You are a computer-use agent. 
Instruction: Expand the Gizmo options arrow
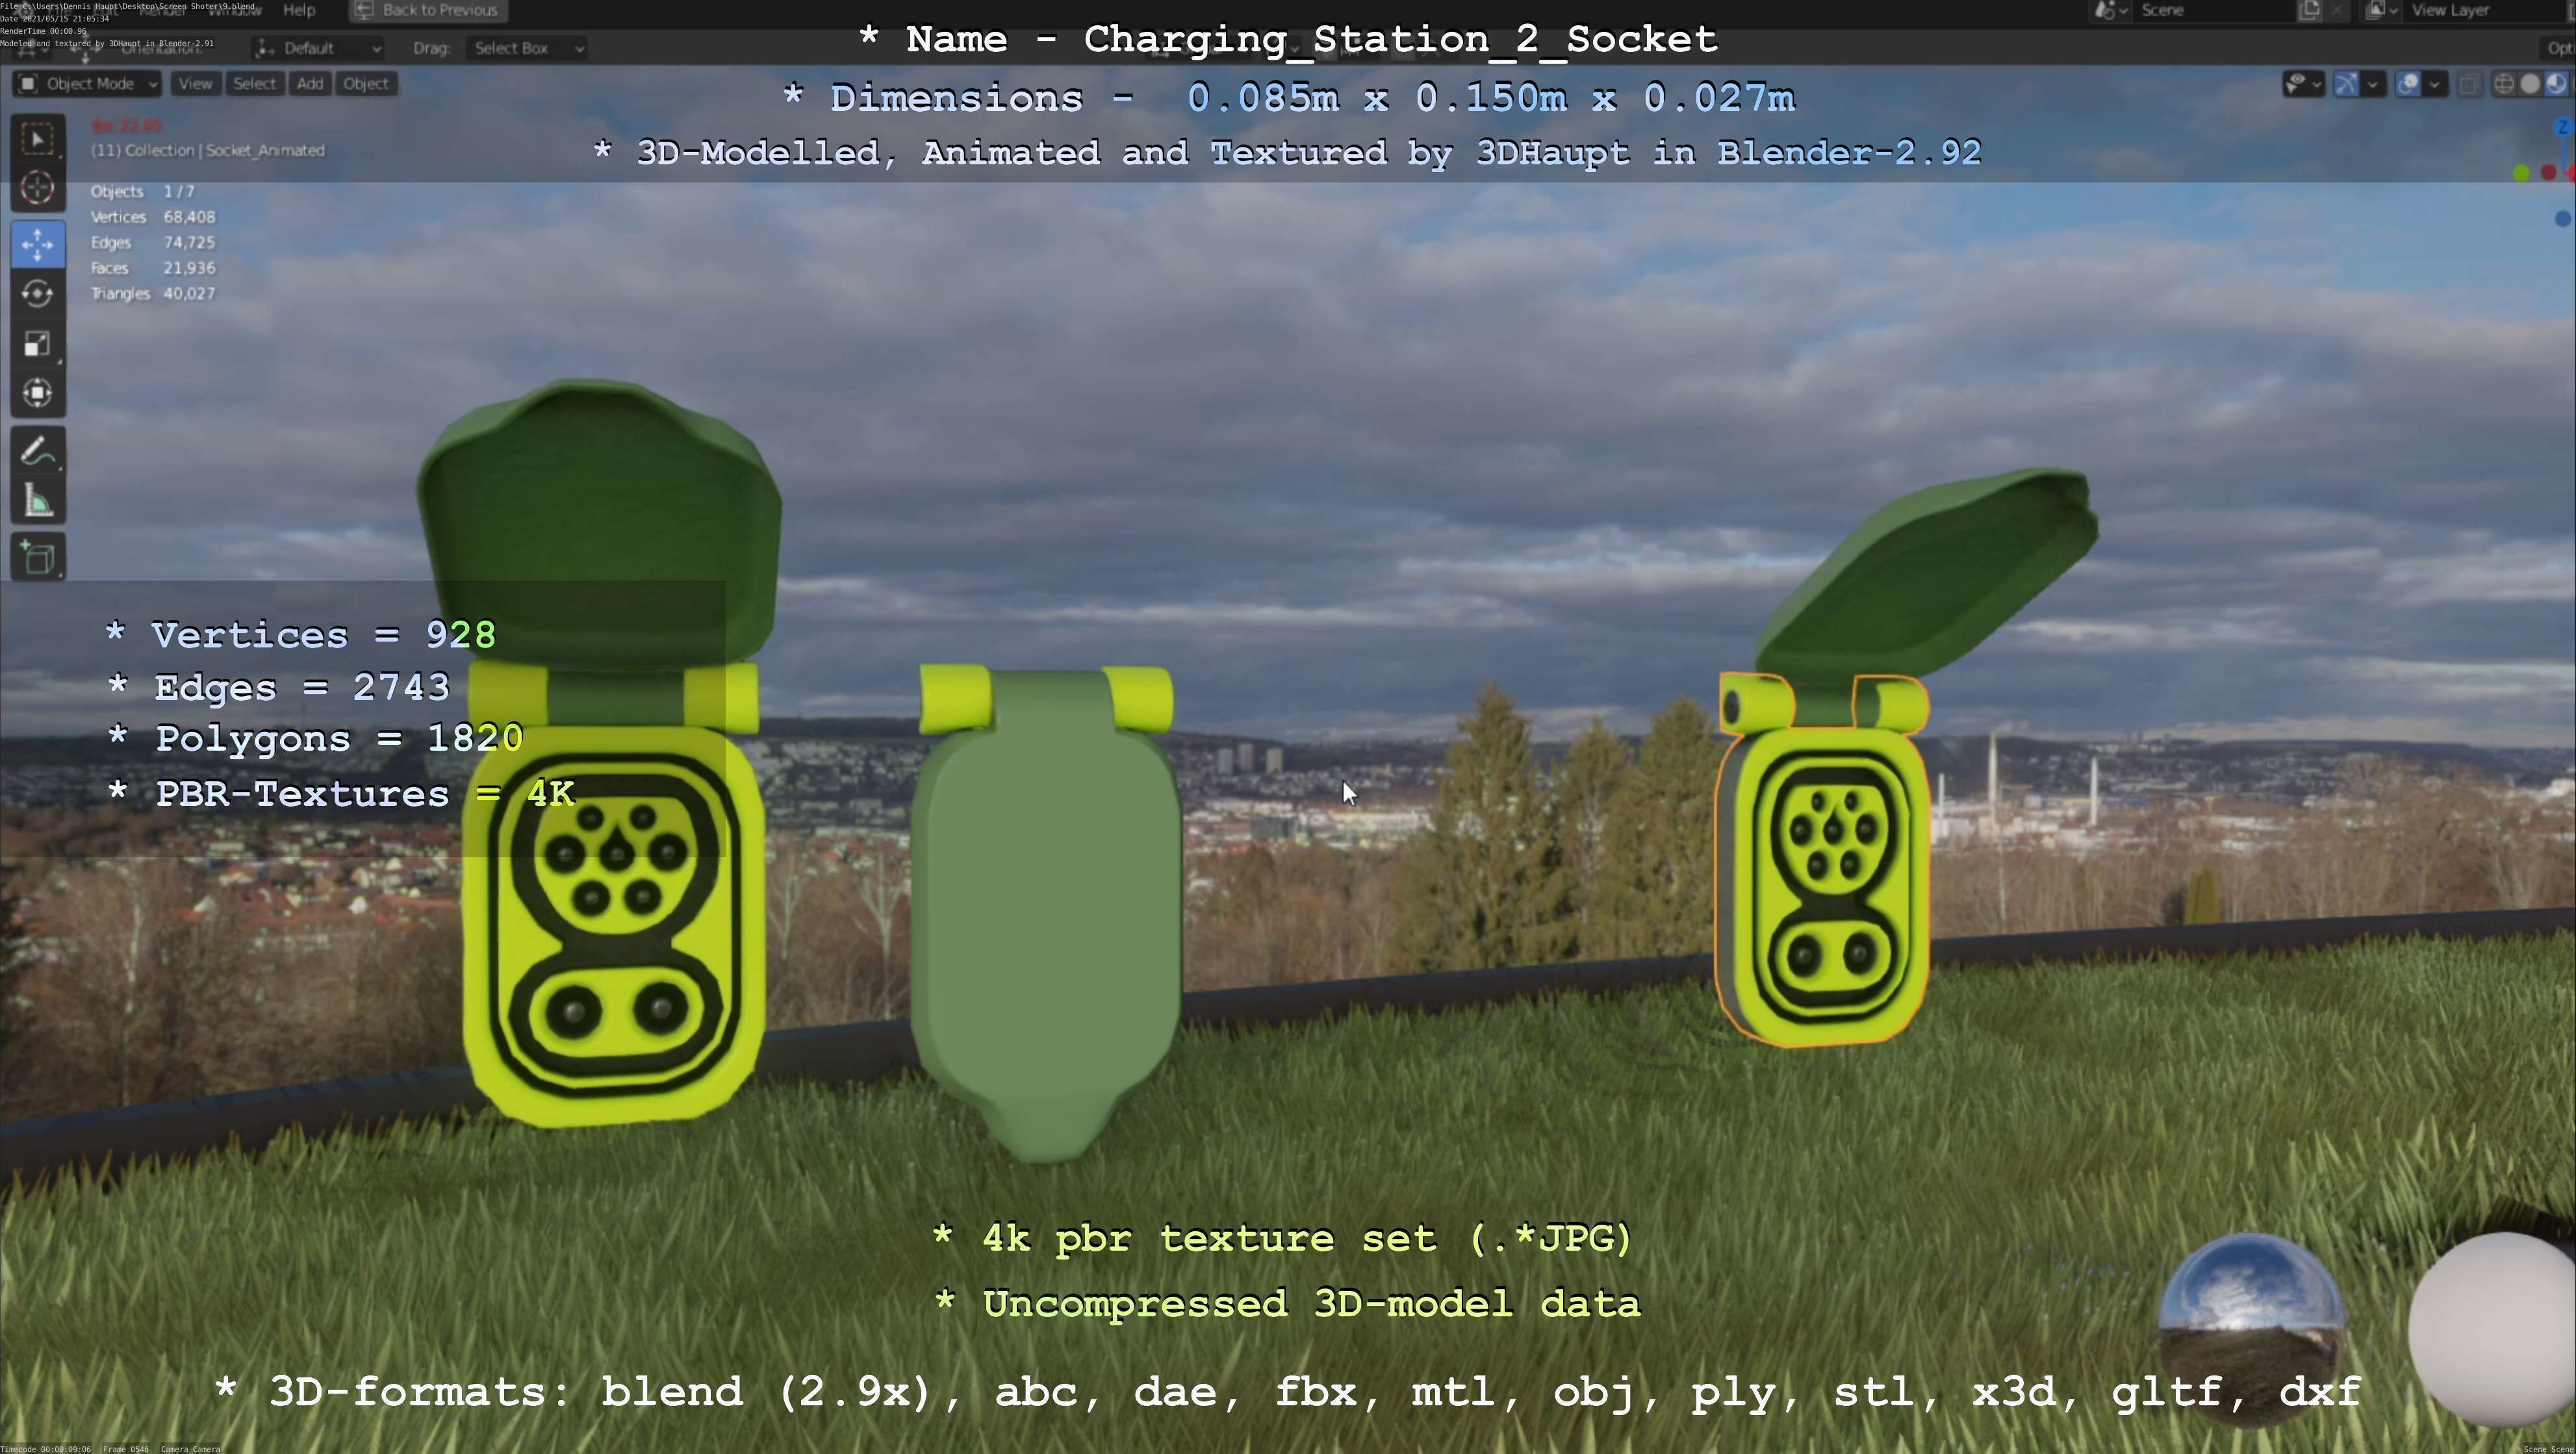coord(2373,84)
